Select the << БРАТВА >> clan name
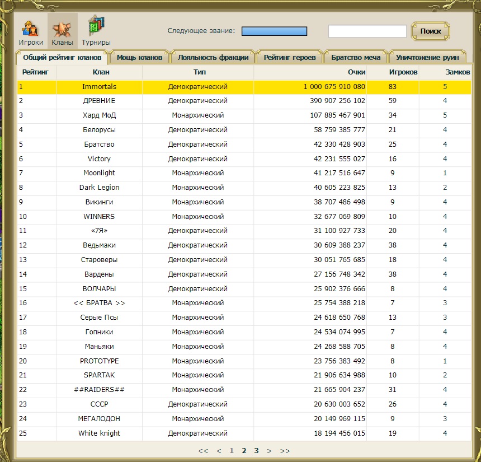Viewport: 481px width, 462px height. [x=99, y=303]
